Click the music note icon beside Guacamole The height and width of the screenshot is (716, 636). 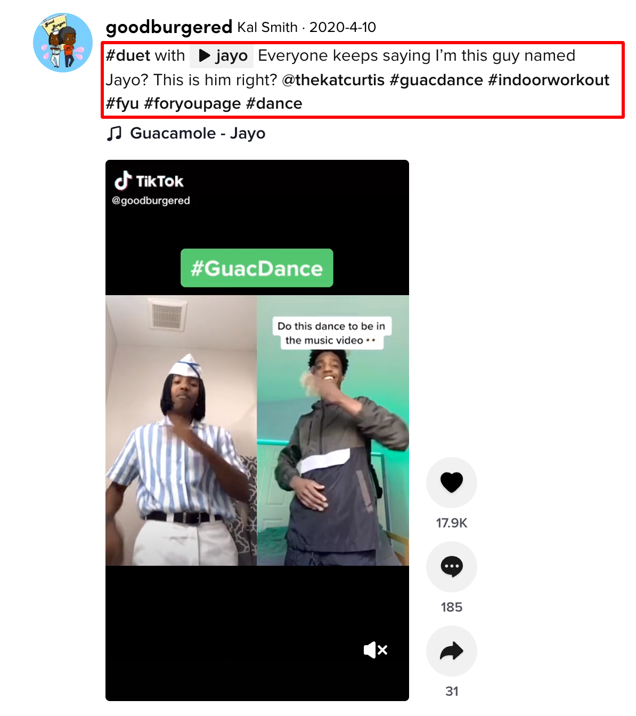click(114, 133)
